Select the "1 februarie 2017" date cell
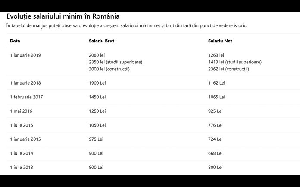The height and width of the screenshot is (187, 300). [x=26, y=97]
